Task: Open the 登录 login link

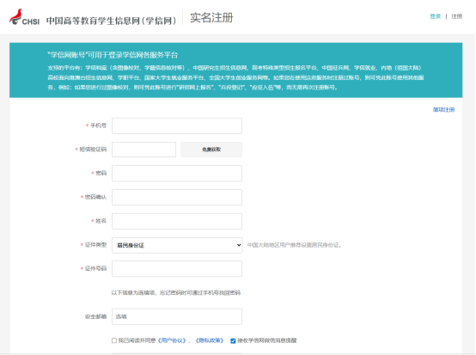Action: (435, 16)
